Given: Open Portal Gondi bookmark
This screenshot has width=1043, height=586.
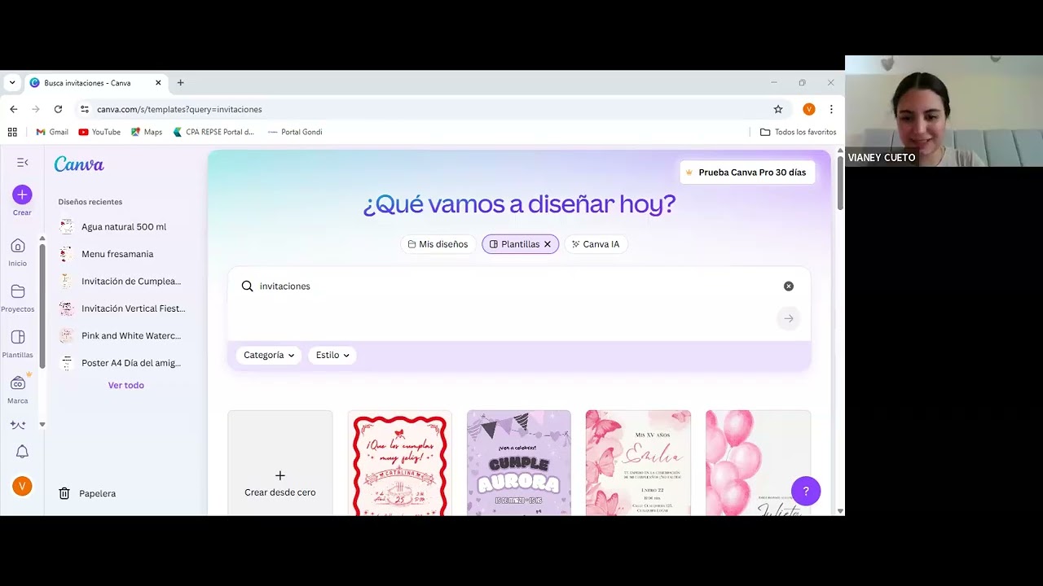Looking at the screenshot, I should pyautogui.click(x=295, y=132).
